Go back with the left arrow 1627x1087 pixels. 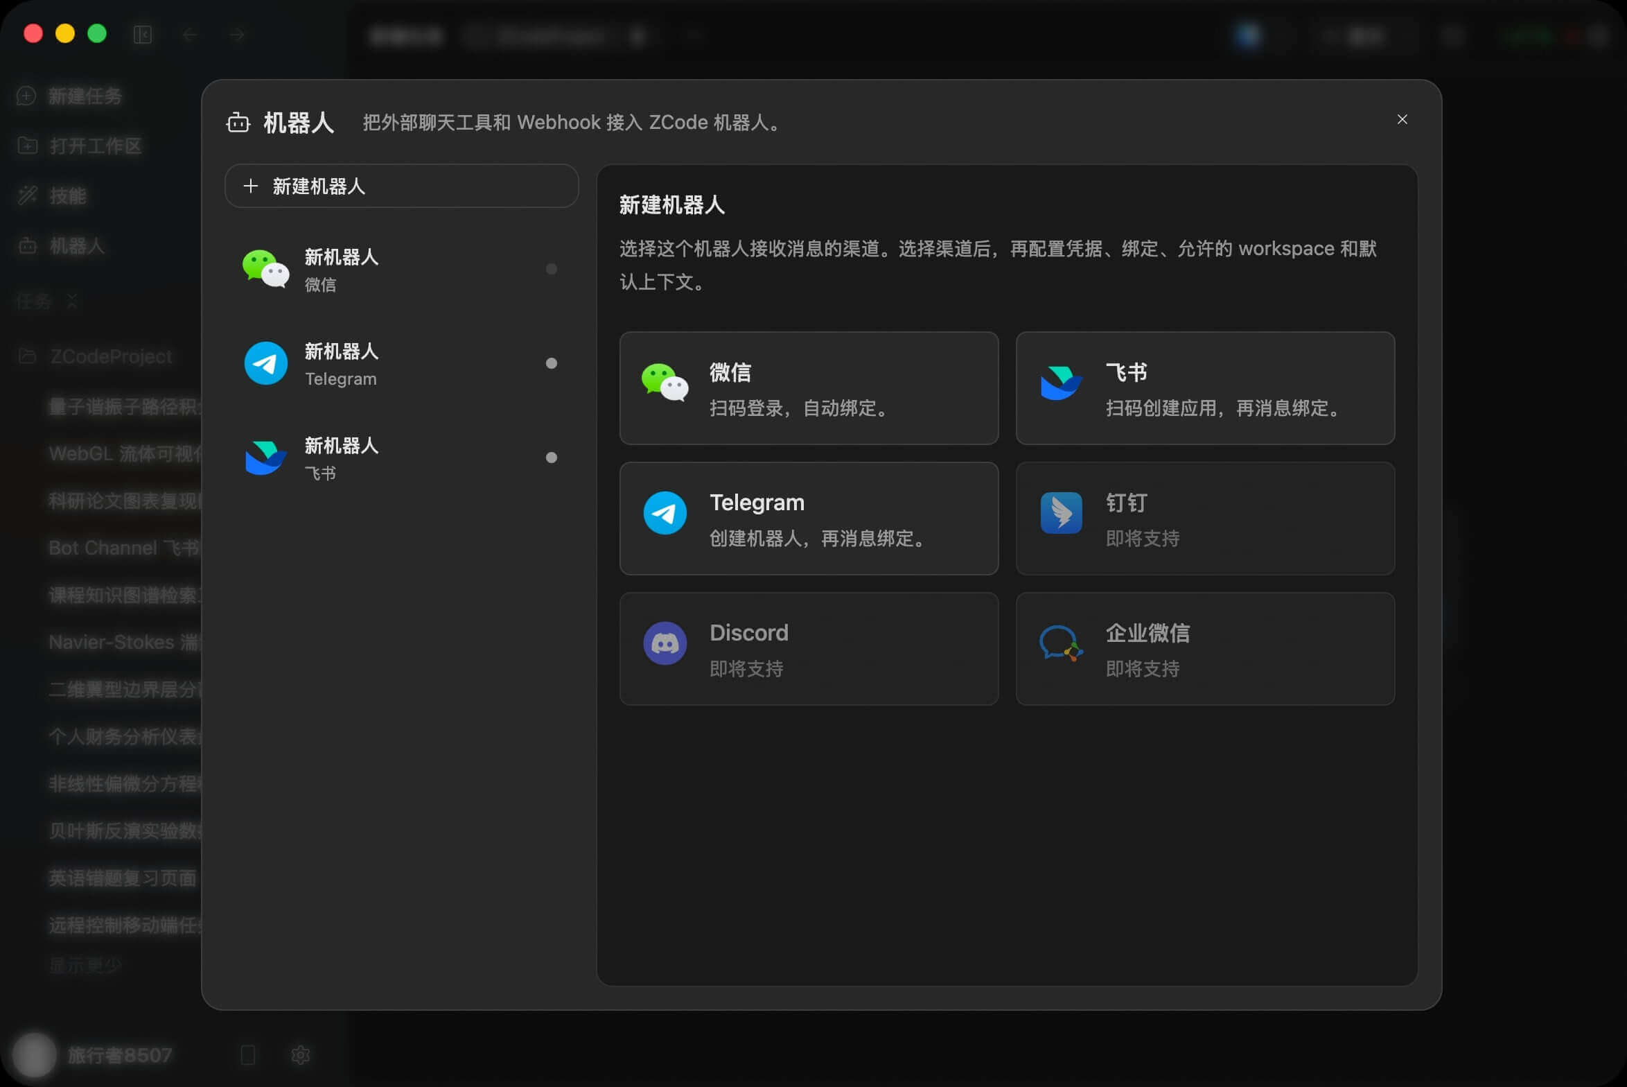tap(190, 34)
